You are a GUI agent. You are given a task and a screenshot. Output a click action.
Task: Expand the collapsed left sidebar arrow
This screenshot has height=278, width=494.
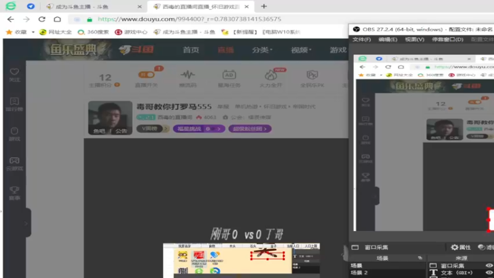[x=26, y=224]
